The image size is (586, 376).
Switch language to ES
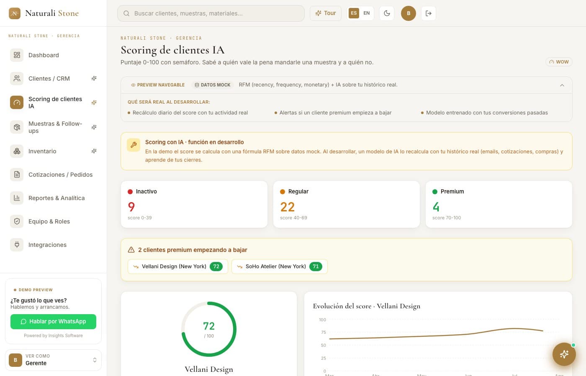coord(354,13)
